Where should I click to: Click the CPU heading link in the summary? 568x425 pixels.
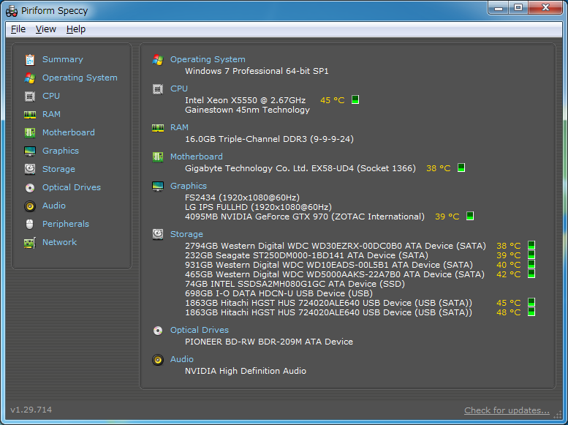[x=179, y=89]
